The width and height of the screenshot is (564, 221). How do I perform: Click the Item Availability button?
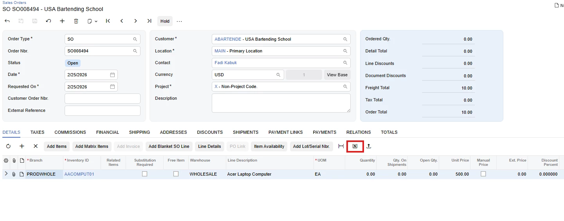tap(269, 146)
